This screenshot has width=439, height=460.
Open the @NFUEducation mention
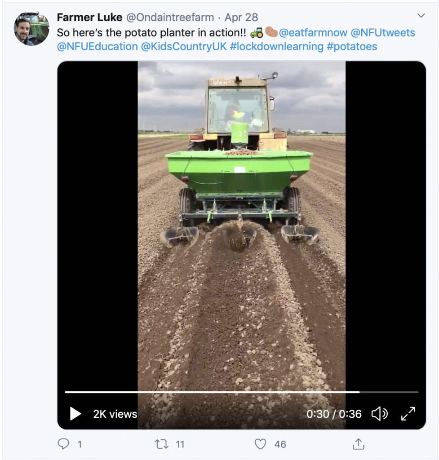98,46
